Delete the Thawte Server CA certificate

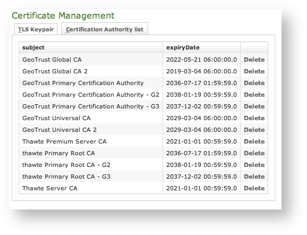tap(254, 188)
